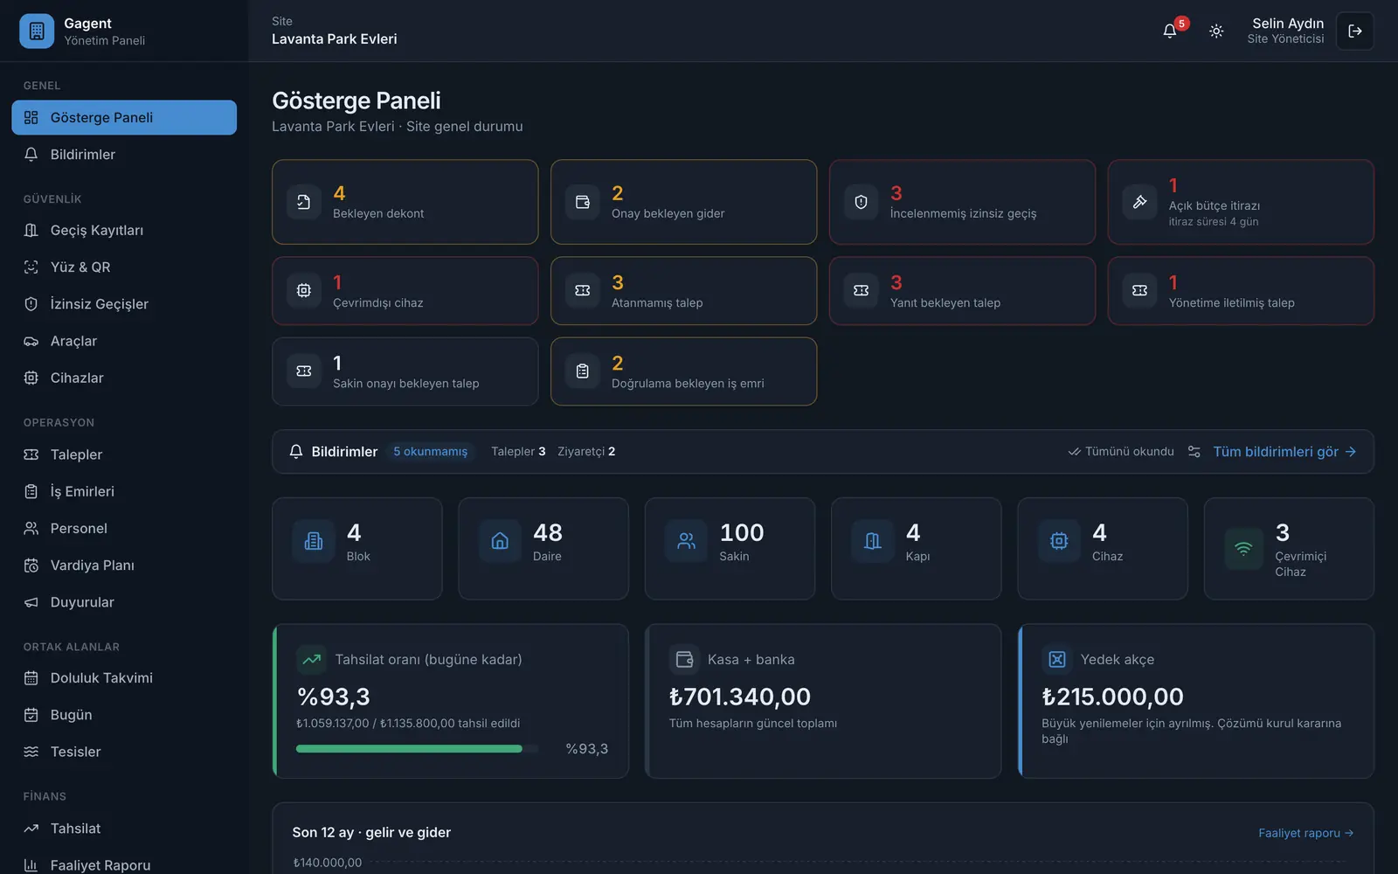The width and height of the screenshot is (1398, 874).
Task: Open Doluluk Takvimi sidebar item
Action: (x=124, y=678)
